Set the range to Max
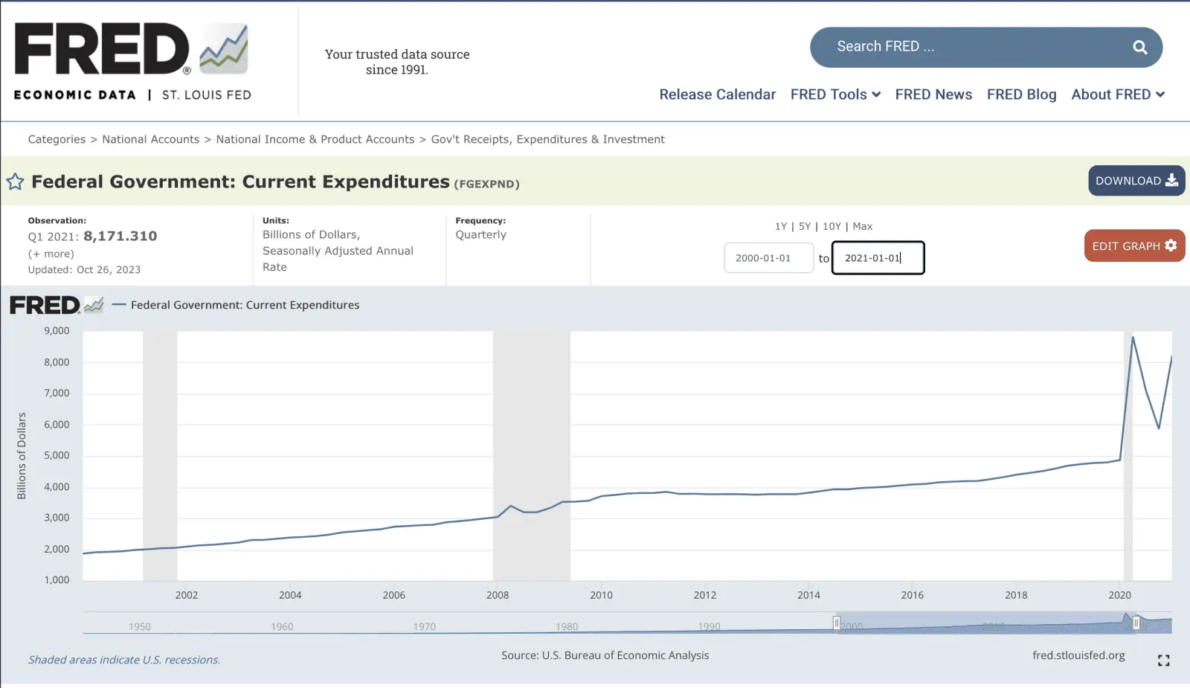 pos(862,226)
